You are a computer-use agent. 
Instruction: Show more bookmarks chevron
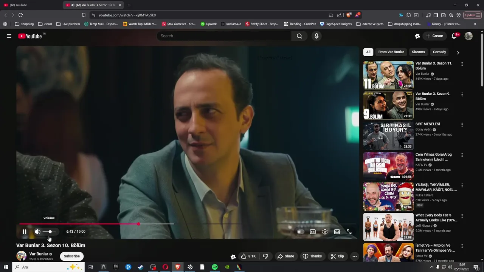pyautogui.click(x=475, y=24)
